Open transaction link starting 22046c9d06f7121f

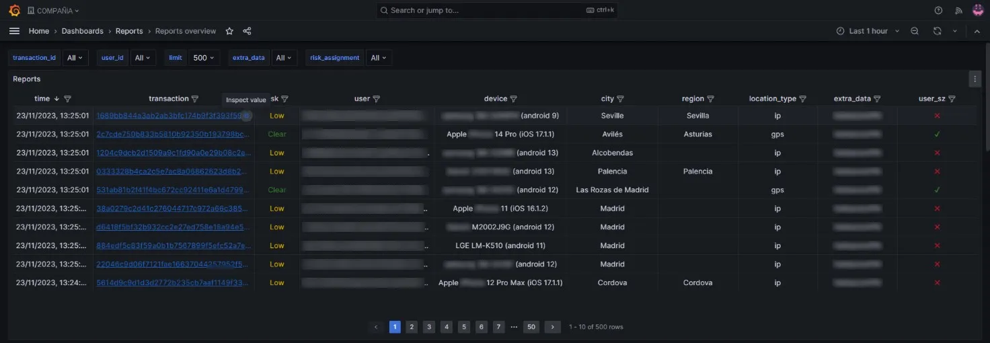click(x=174, y=264)
